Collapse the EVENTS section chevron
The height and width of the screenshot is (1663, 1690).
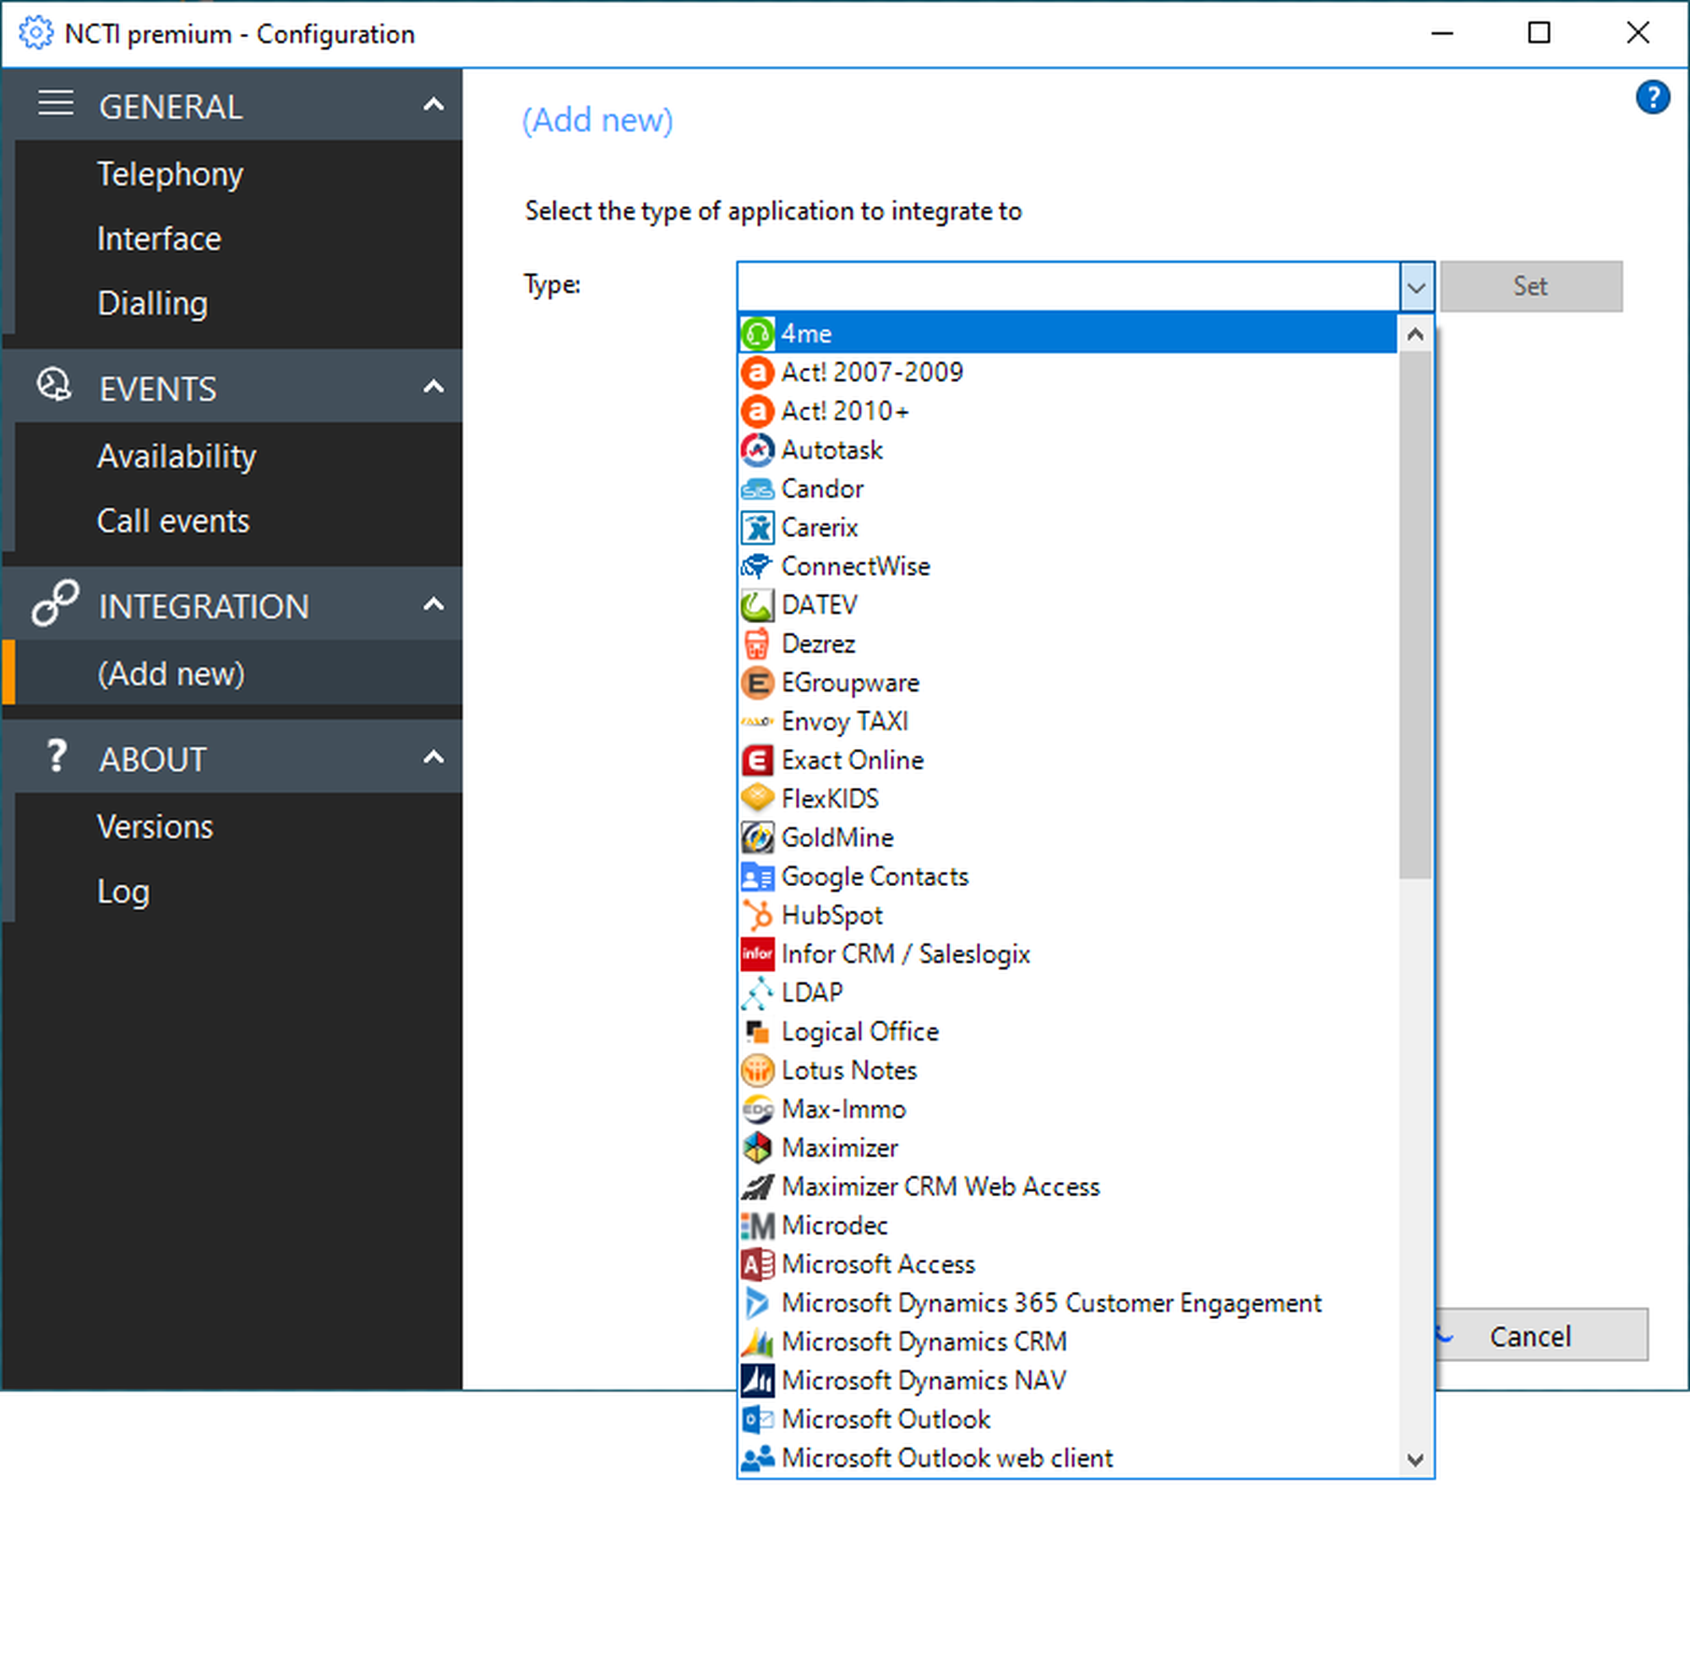pos(433,387)
